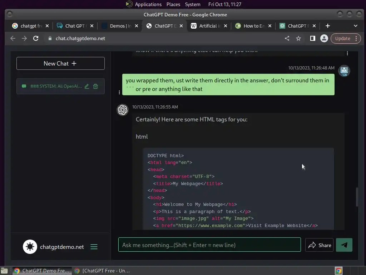Click the green chat bubble icon in sidebar
The height and width of the screenshot is (275, 366).
click(x=24, y=86)
